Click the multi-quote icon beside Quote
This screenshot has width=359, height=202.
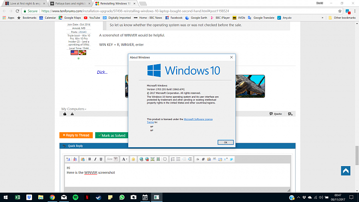click(290, 114)
